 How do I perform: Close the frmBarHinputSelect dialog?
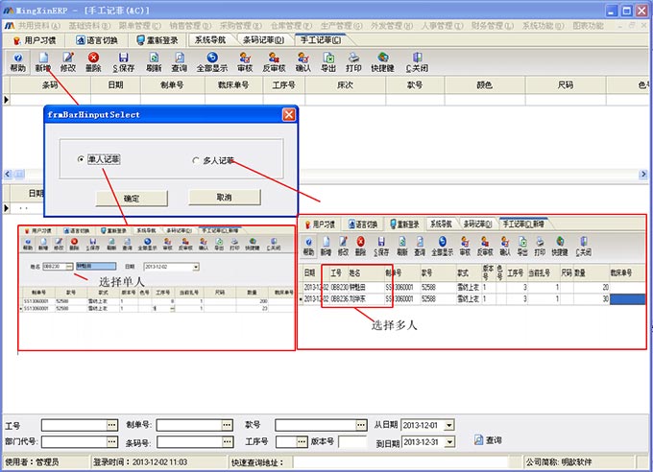point(289,114)
